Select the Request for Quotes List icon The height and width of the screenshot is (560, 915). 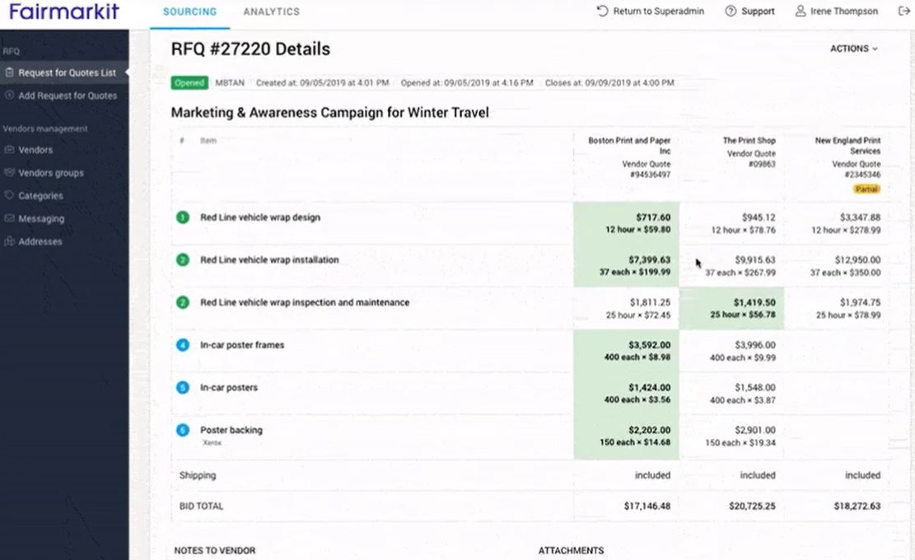(12, 72)
